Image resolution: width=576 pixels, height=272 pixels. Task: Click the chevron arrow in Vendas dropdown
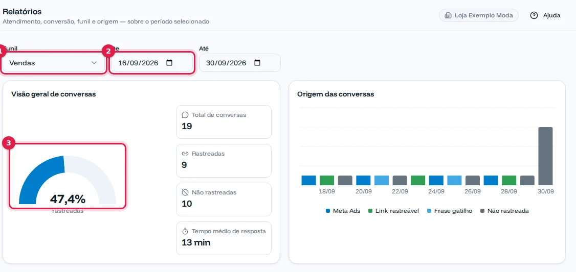94,63
